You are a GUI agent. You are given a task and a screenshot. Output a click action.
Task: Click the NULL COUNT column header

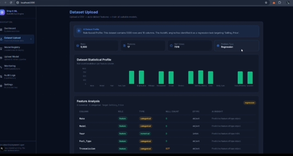[172, 111]
